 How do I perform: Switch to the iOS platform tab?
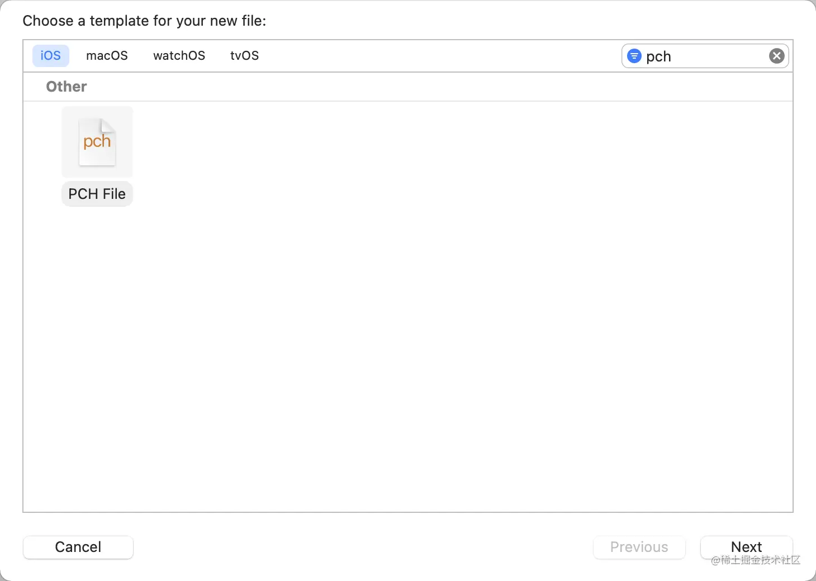coord(50,56)
